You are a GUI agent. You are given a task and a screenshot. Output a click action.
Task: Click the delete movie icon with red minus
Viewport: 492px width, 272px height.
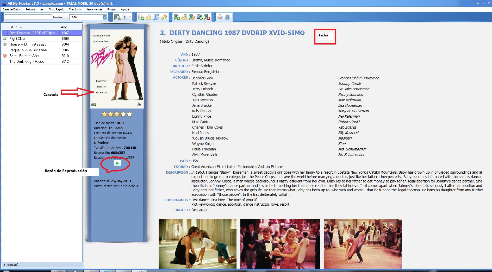pyautogui.click(x=207, y=17)
